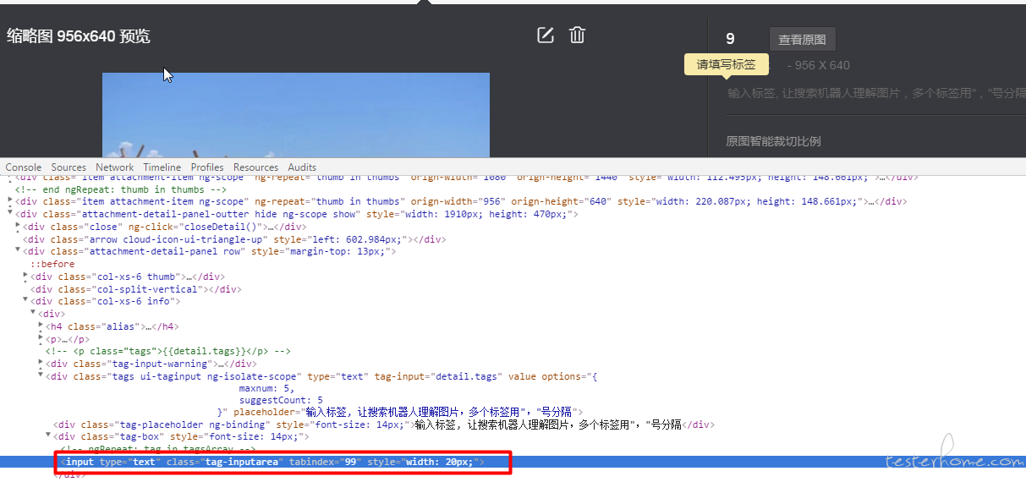Expand the div class="close" node

(18, 226)
